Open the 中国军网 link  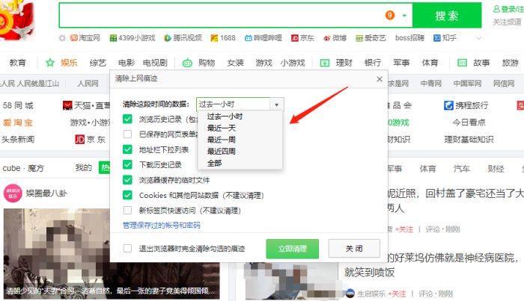pyautogui.click(x=467, y=84)
